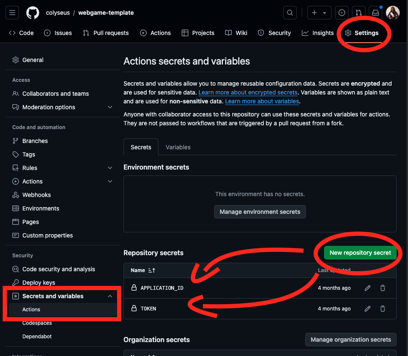408x356 pixels.
Task: Click the pull requests icon near the avatar
Action: pyautogui.click(x=358, y=12)
